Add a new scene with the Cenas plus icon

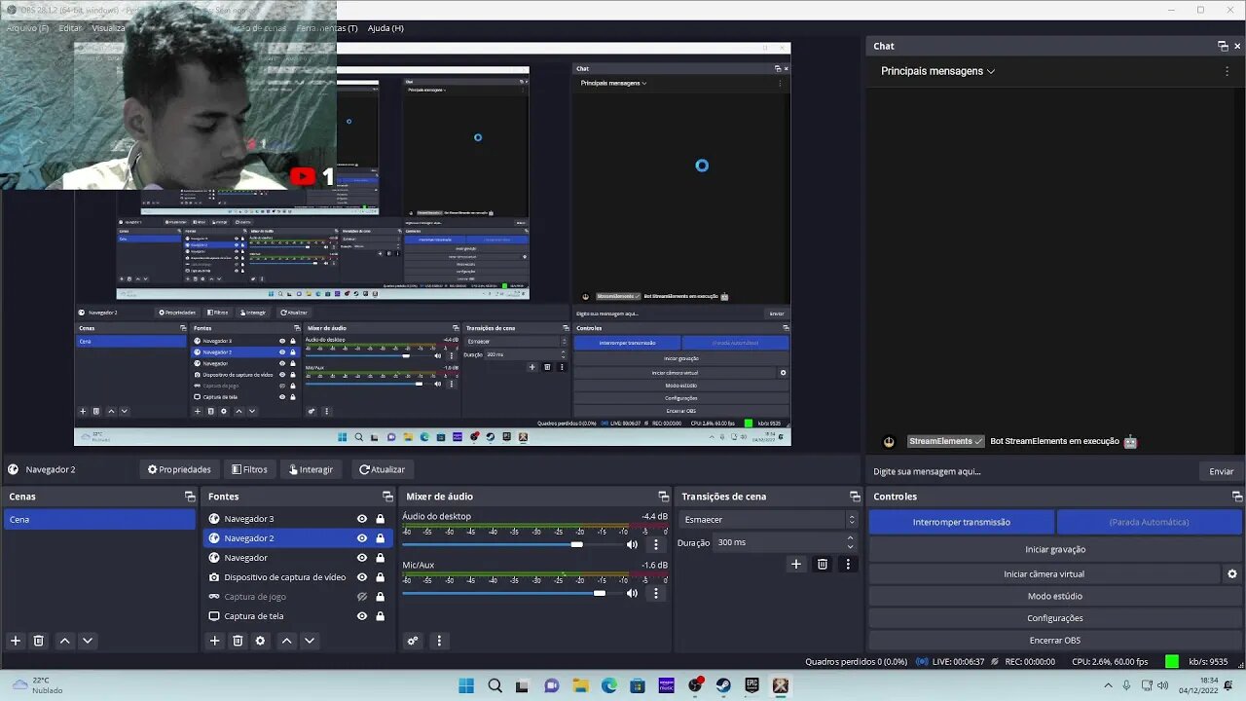point(16,641)
